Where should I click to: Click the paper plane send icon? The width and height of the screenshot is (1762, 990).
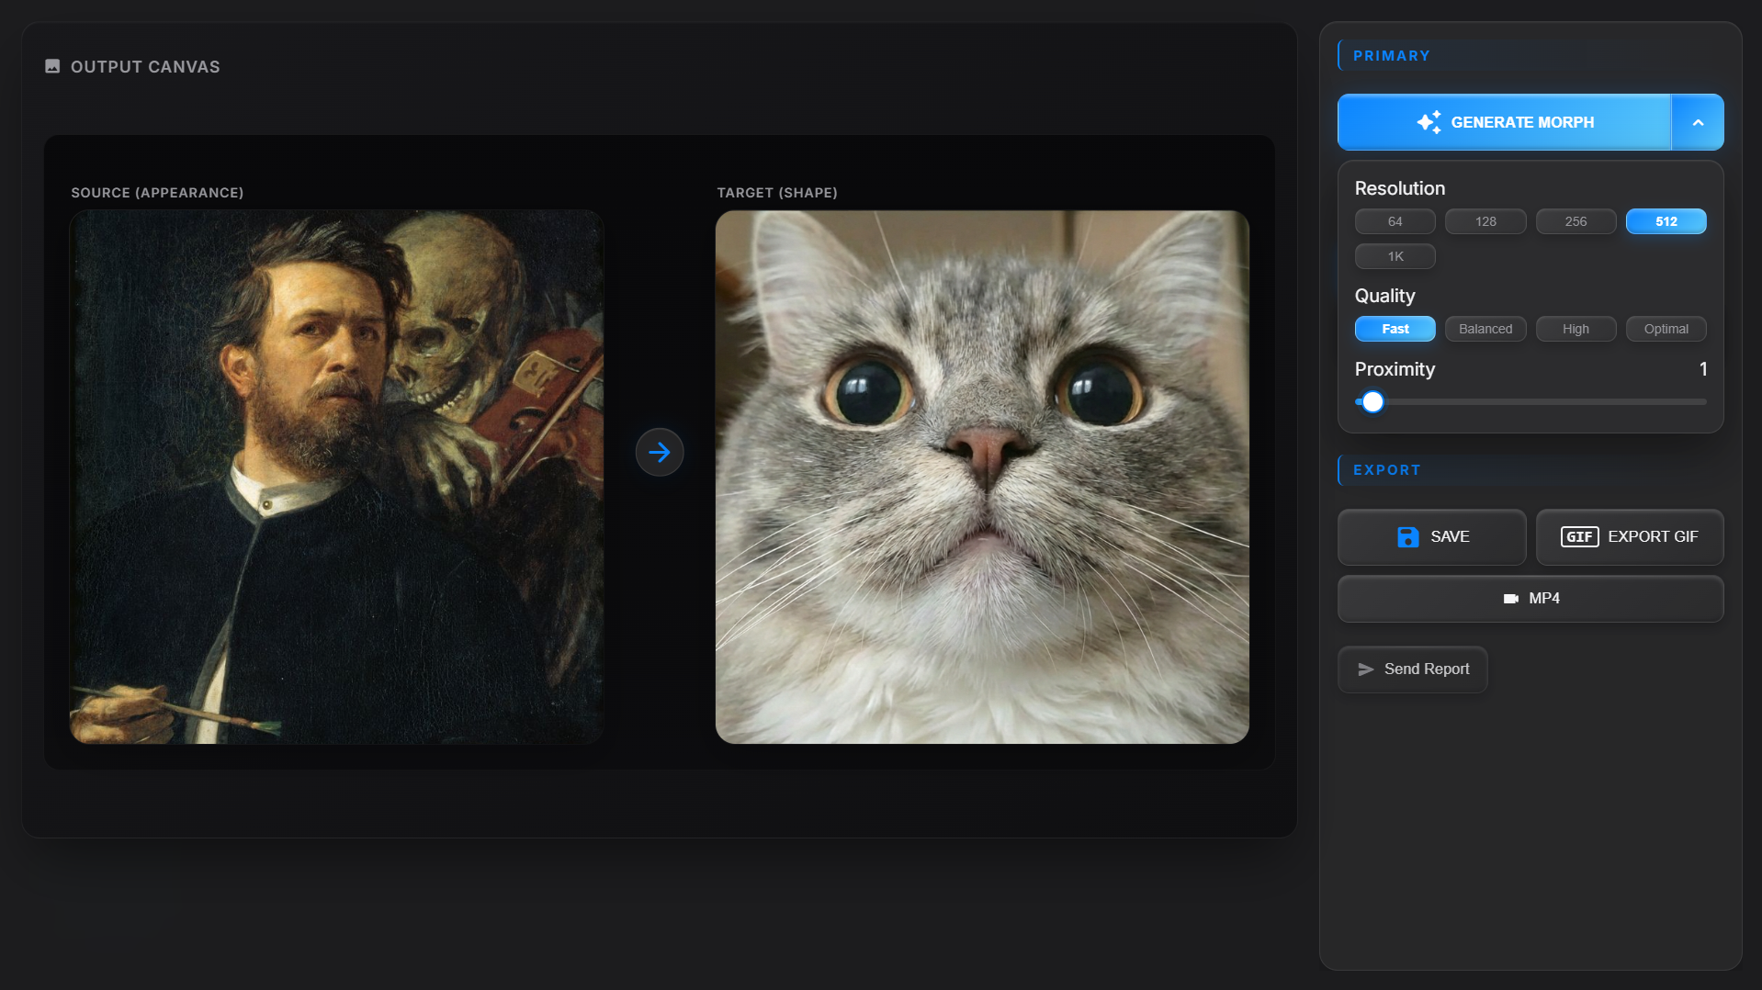1366,669
